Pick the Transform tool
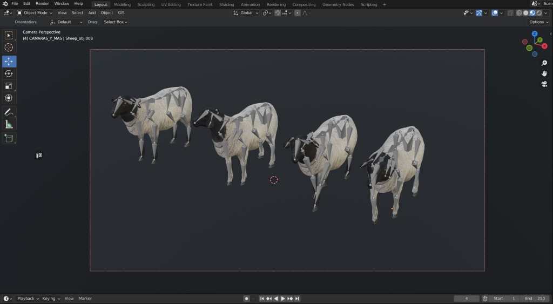This screenshot has height=304, width=553. (9, 98)
